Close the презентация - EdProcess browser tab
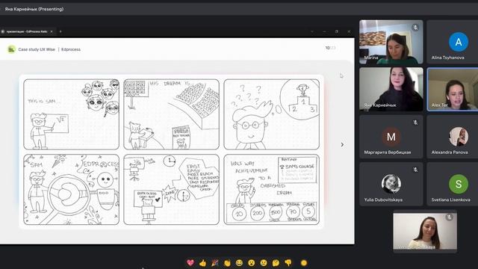Screen dimensions: 478x269 tap(52, 31)
